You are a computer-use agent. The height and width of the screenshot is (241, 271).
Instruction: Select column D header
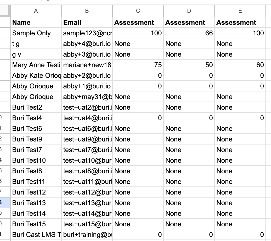pos(189,11)
